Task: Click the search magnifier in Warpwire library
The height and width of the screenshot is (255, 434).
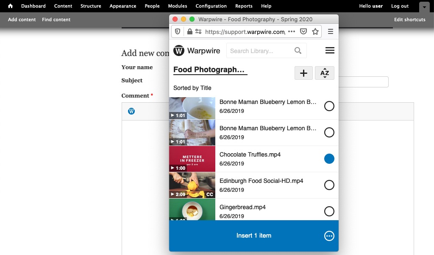Action: 298,50
